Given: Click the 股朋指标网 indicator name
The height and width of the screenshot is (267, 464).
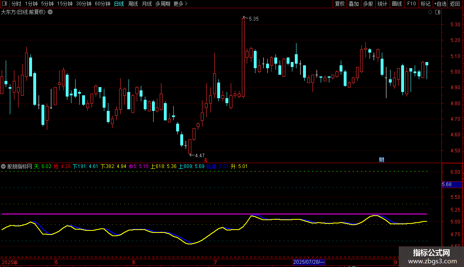Looking at the screenshot, I should click(20, 166).
